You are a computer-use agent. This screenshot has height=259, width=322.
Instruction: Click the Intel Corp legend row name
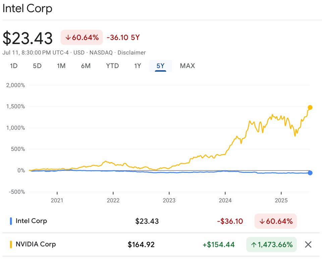pos(31,221)
